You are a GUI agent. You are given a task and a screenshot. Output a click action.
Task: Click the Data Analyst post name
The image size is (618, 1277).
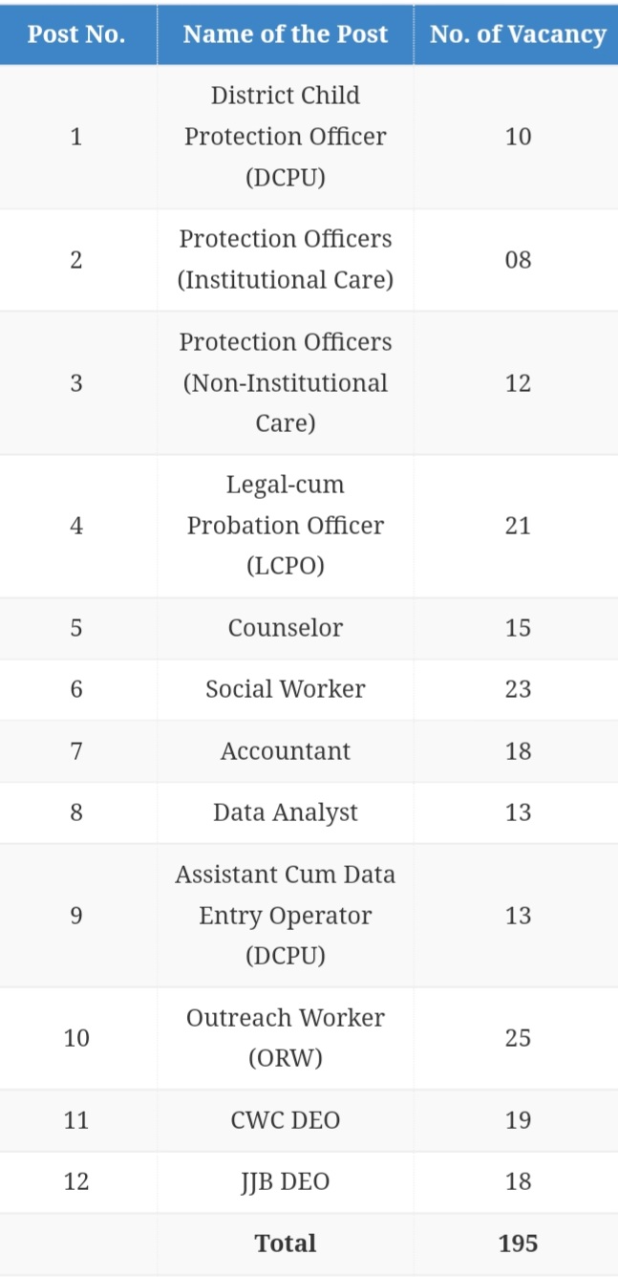point(285,812)
